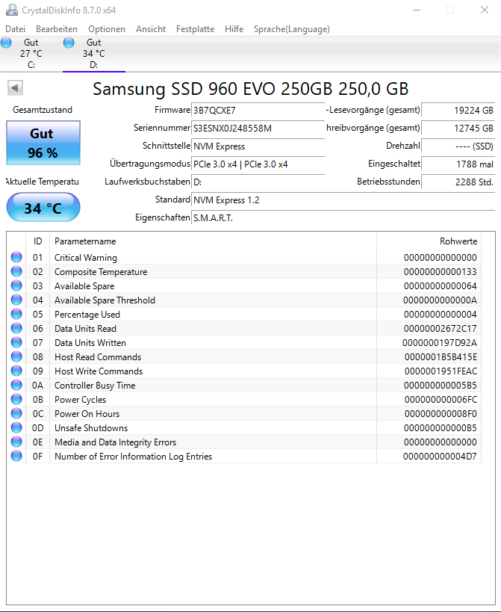Click the Eigenschaften field S.M.A.R.T.
The width and height of the screenshot is (501, 612).
coord(343,218)
